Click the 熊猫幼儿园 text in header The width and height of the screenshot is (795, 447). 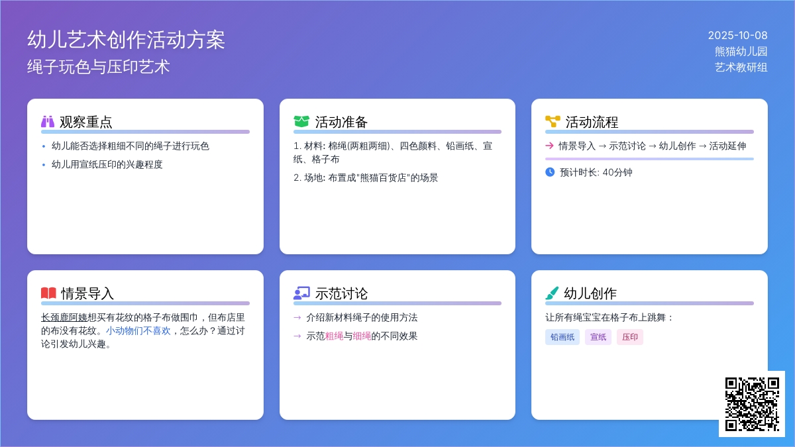[x=741, y=52]
